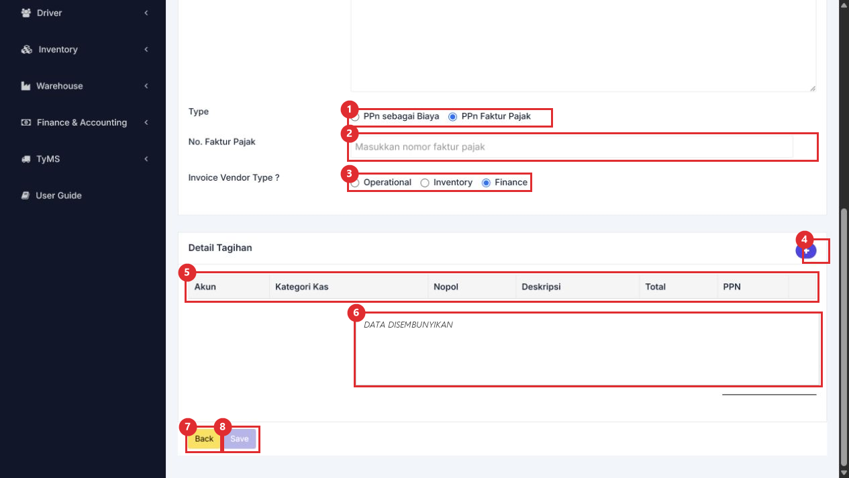Screen dimensions: 849x478
Task: Click the TyMS truck icon
Action: click(x=26, y=159)
